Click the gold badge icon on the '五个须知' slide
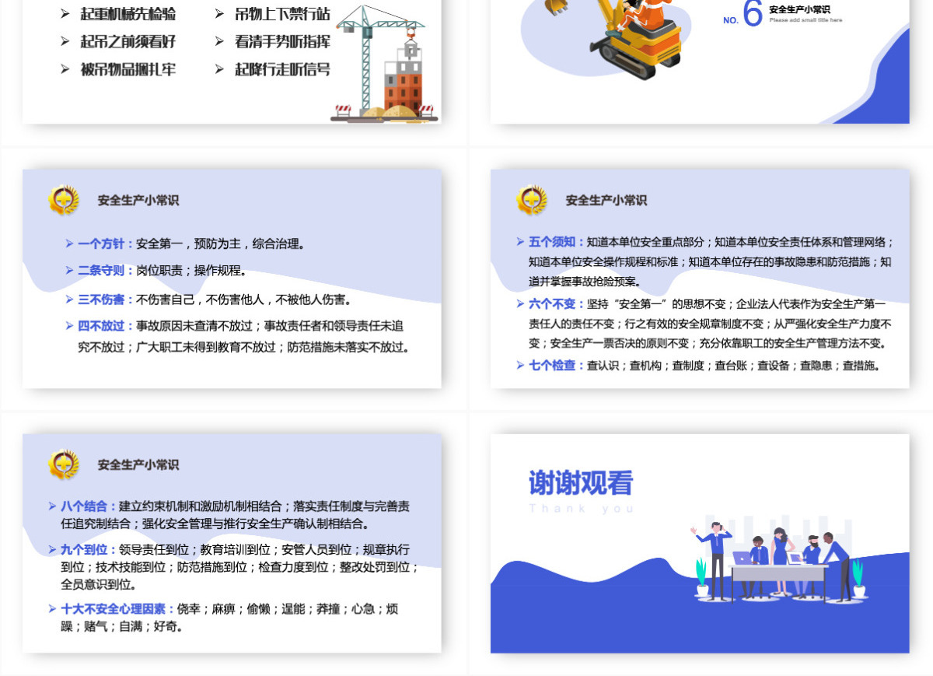The height and width of the screenshot is (676, 933). [531, 200]
